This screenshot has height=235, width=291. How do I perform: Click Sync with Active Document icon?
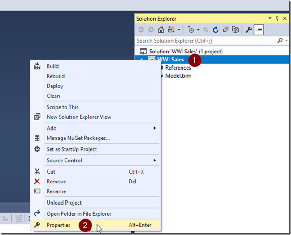tap(206, 30)
